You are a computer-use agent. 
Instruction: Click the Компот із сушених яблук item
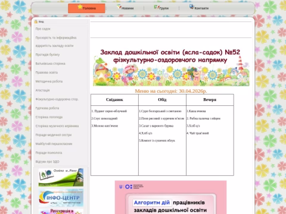click(157, 140)
